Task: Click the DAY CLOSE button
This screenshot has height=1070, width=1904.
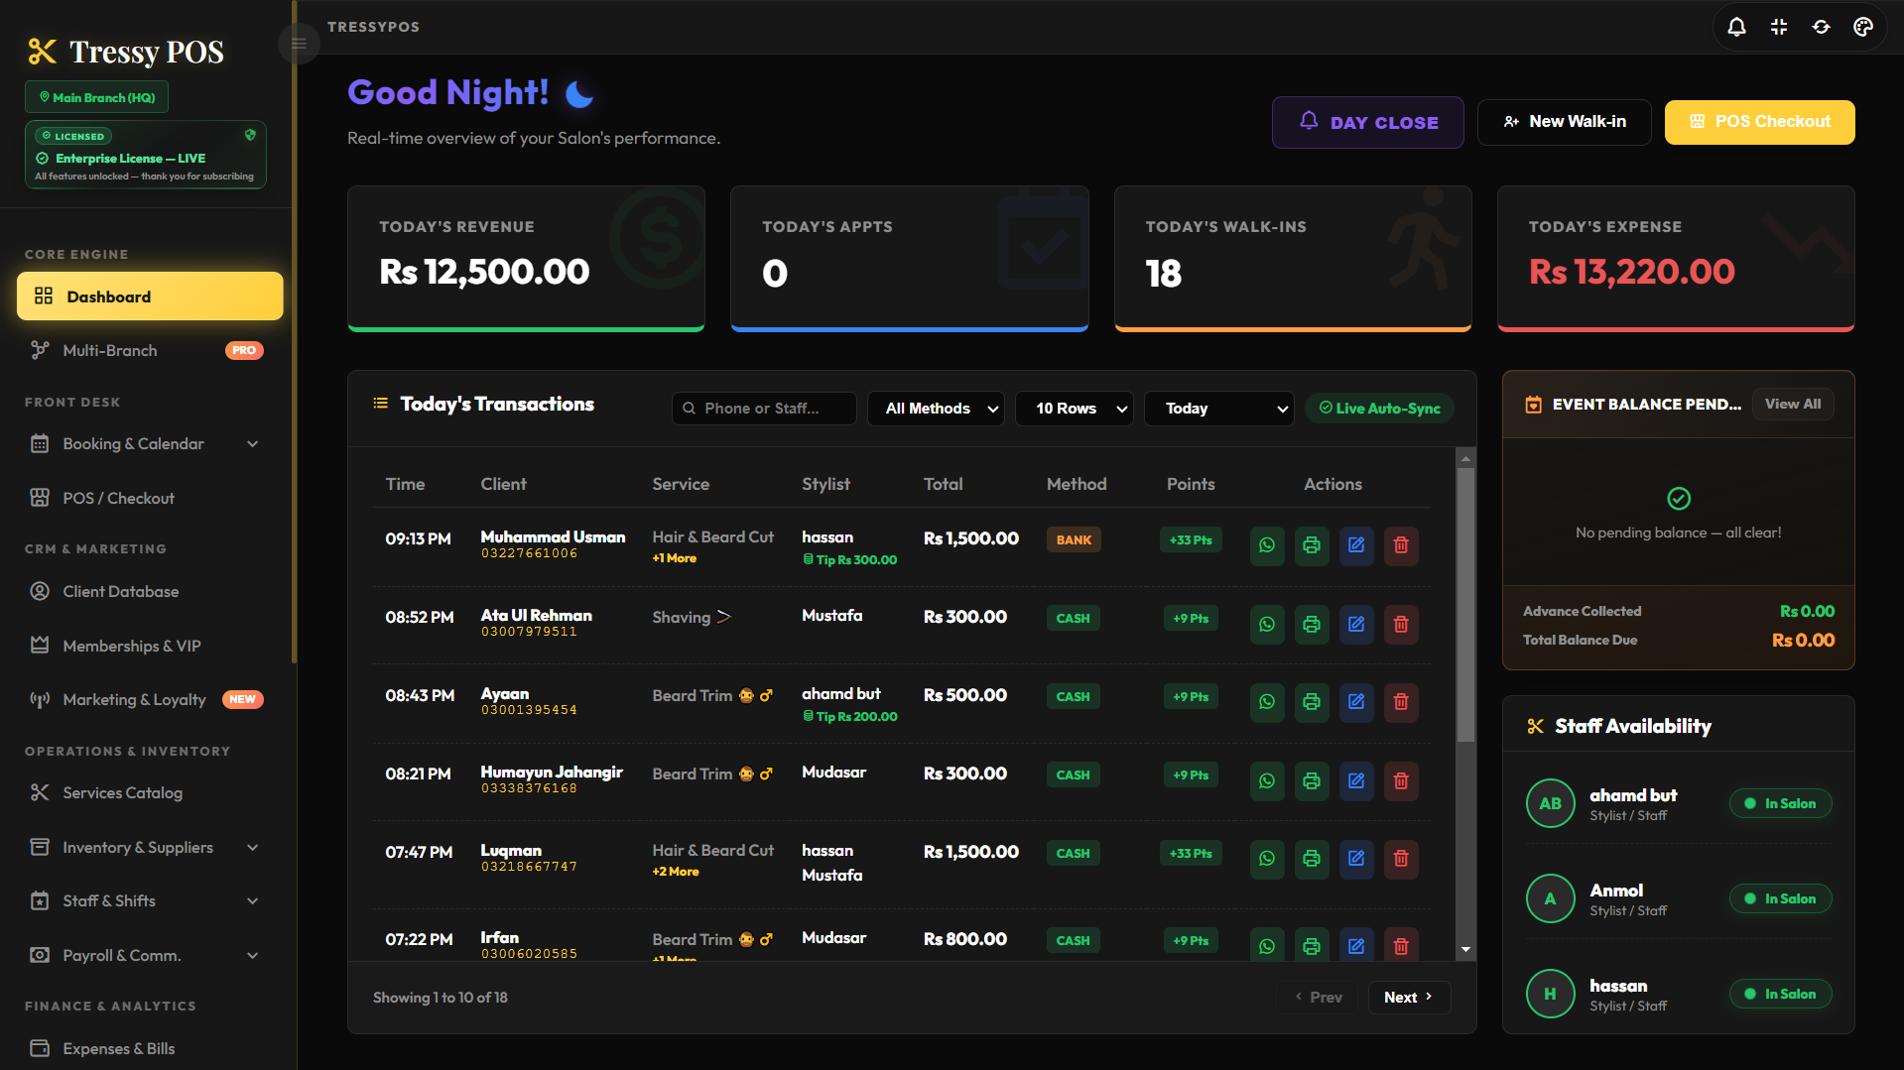Action: click(1367, 122)
